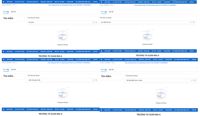Focus the search field containing 'tài chính'

(x=59, y=22)
